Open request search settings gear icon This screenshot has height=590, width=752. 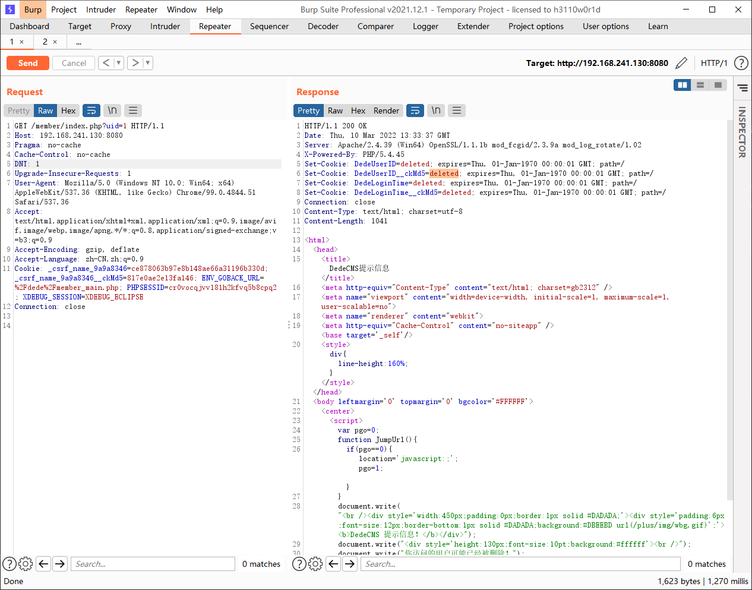tap(26, 564)
